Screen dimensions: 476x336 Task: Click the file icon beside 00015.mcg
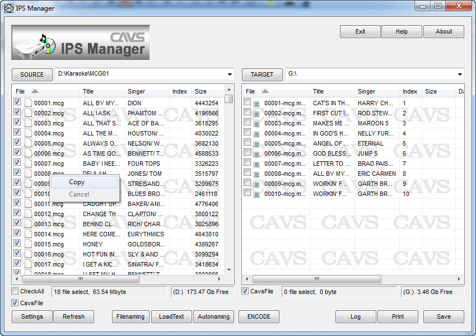28,244
